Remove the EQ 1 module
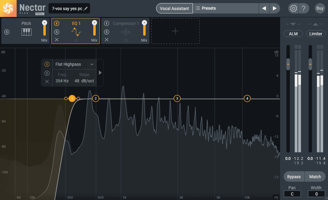This screenshot has width=328, height=200. tap(57, 40)
